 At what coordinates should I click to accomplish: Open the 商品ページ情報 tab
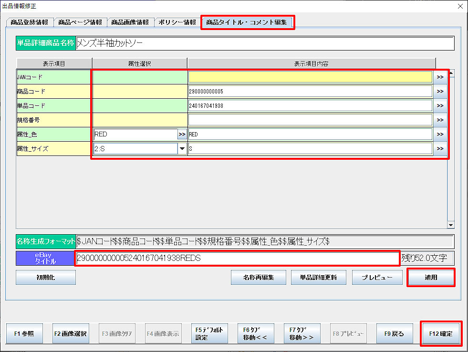(x=80, y=22)
